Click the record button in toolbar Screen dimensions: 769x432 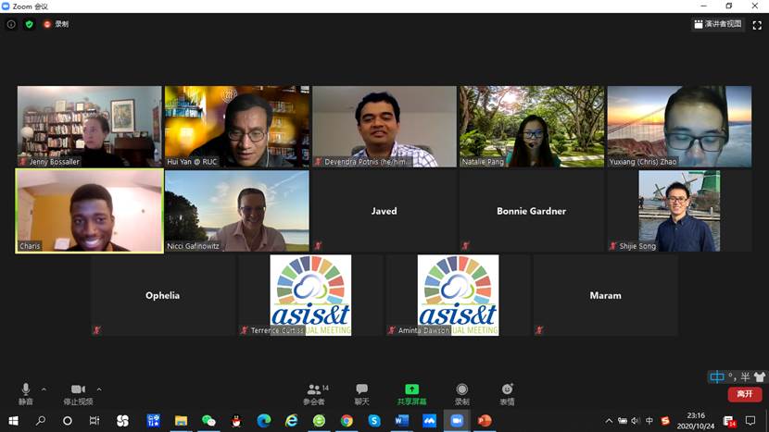pyautogui.click(x=461, y=394)
